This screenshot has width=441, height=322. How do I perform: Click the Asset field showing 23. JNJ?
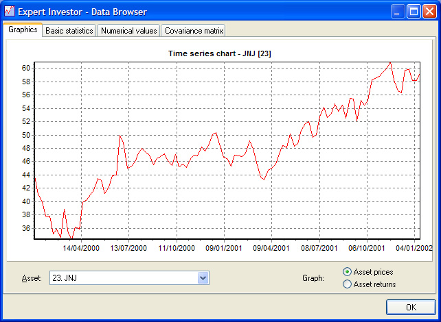tap(122, 277)
